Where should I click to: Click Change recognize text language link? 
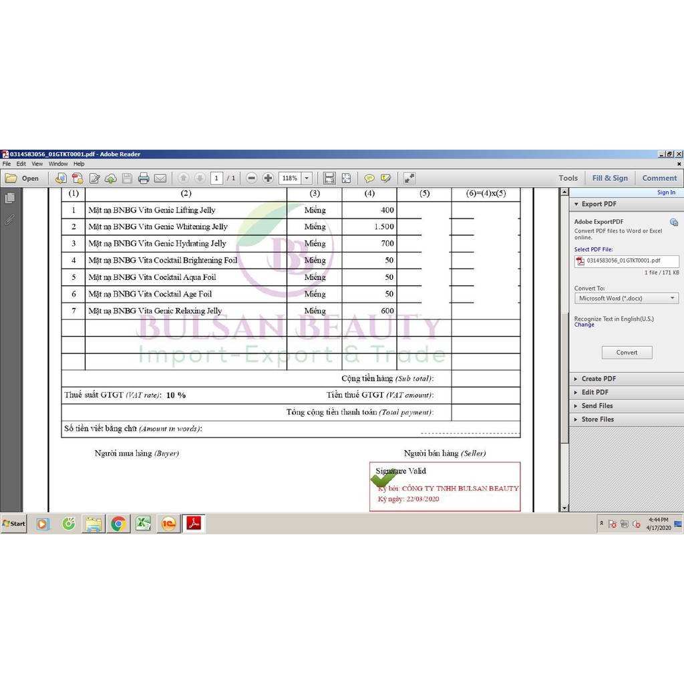[584, 325]
